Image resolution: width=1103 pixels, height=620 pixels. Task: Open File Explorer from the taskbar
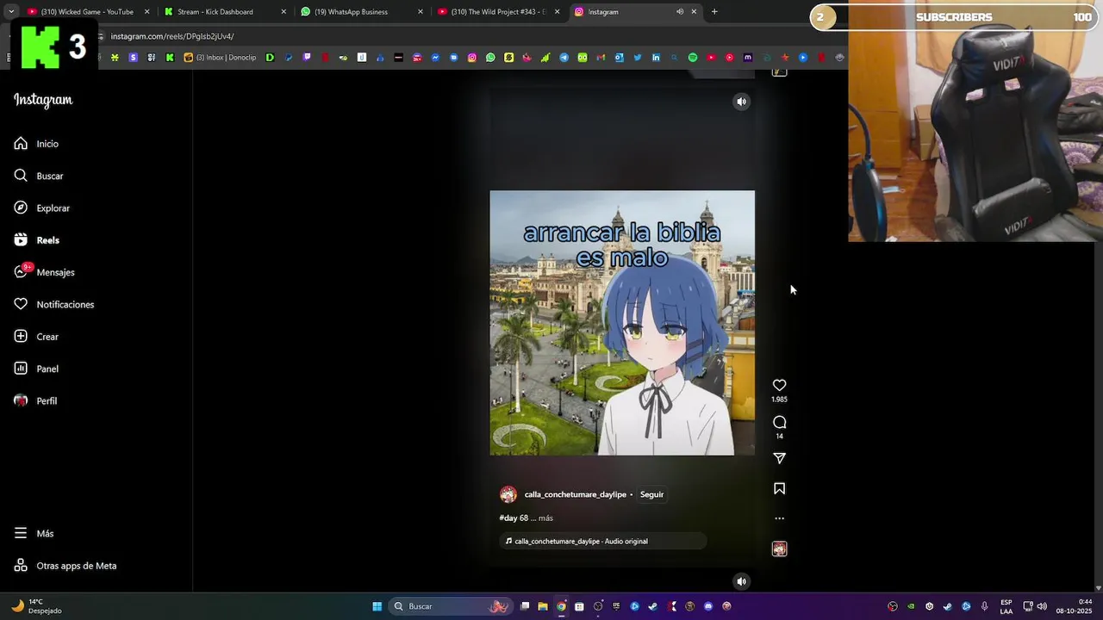543,606
